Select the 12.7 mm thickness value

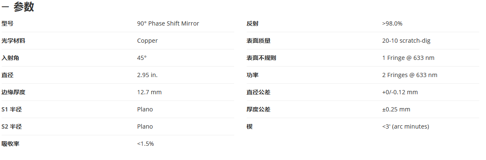tap(150, 92)
